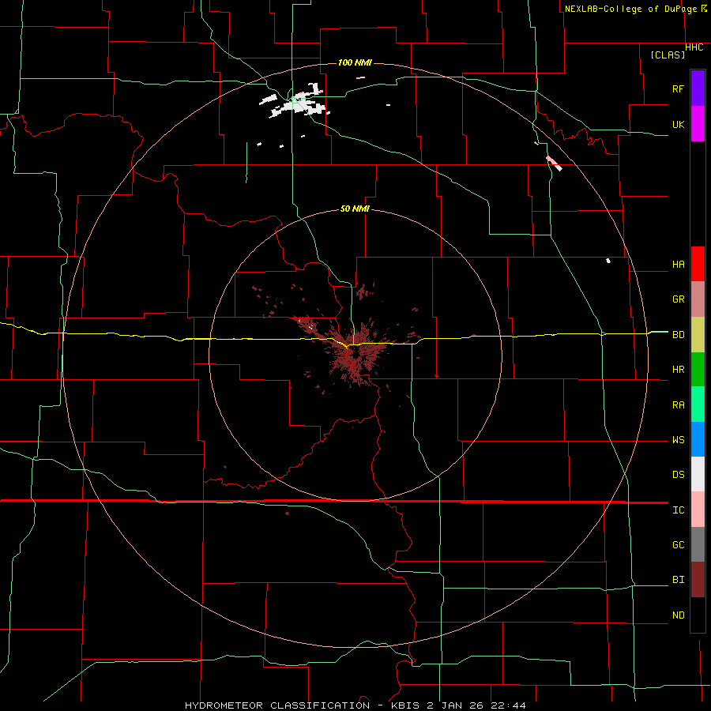Click the brown biological echo cluster at radar center

[x=356, y=354]
